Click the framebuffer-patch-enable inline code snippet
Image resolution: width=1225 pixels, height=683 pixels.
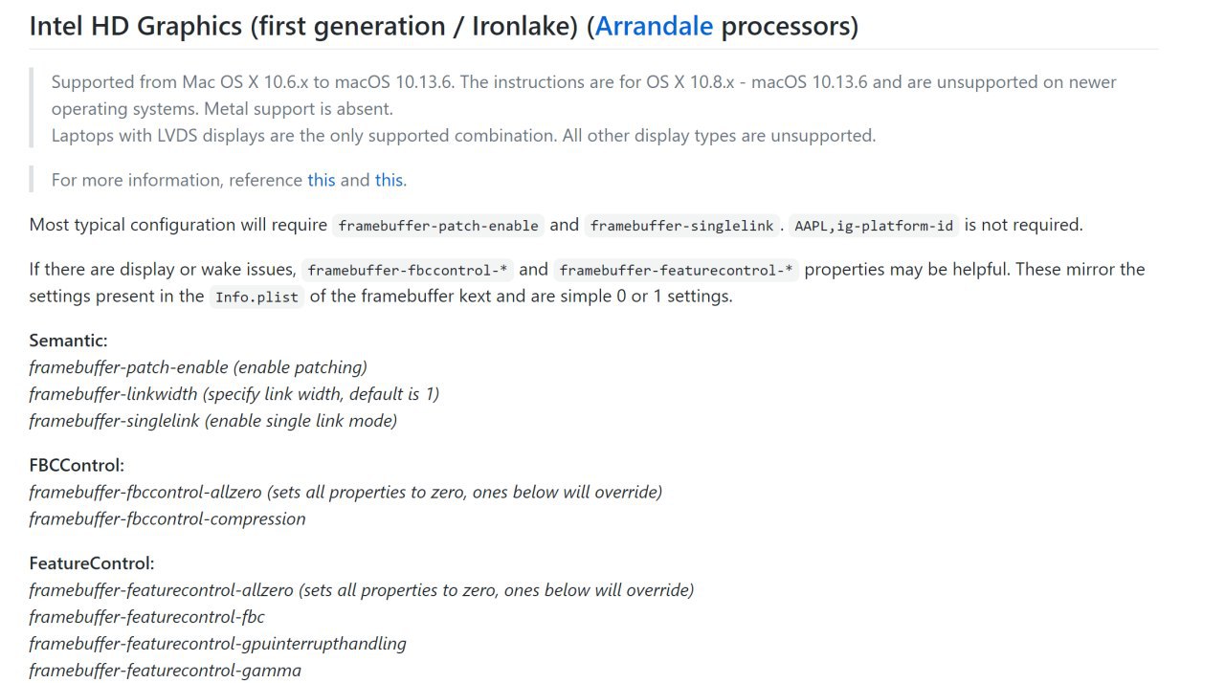click(x=438, y=226)
